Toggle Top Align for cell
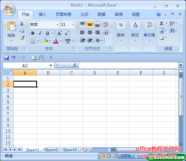Viewport: 186px width, 161px height. coord(83,25)
